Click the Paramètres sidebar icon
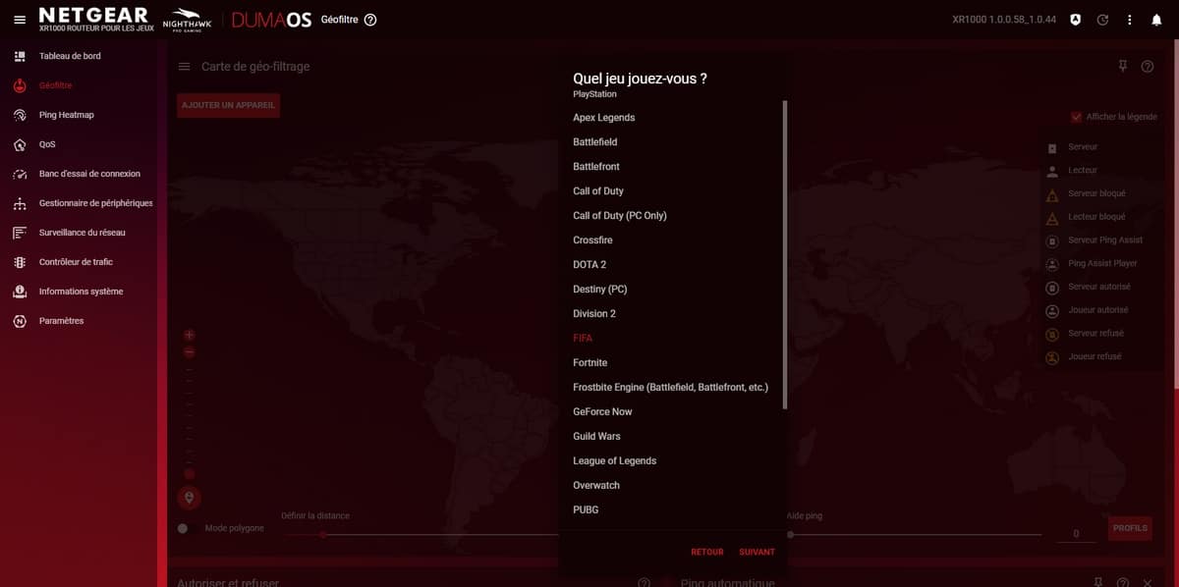 (20, 321)
